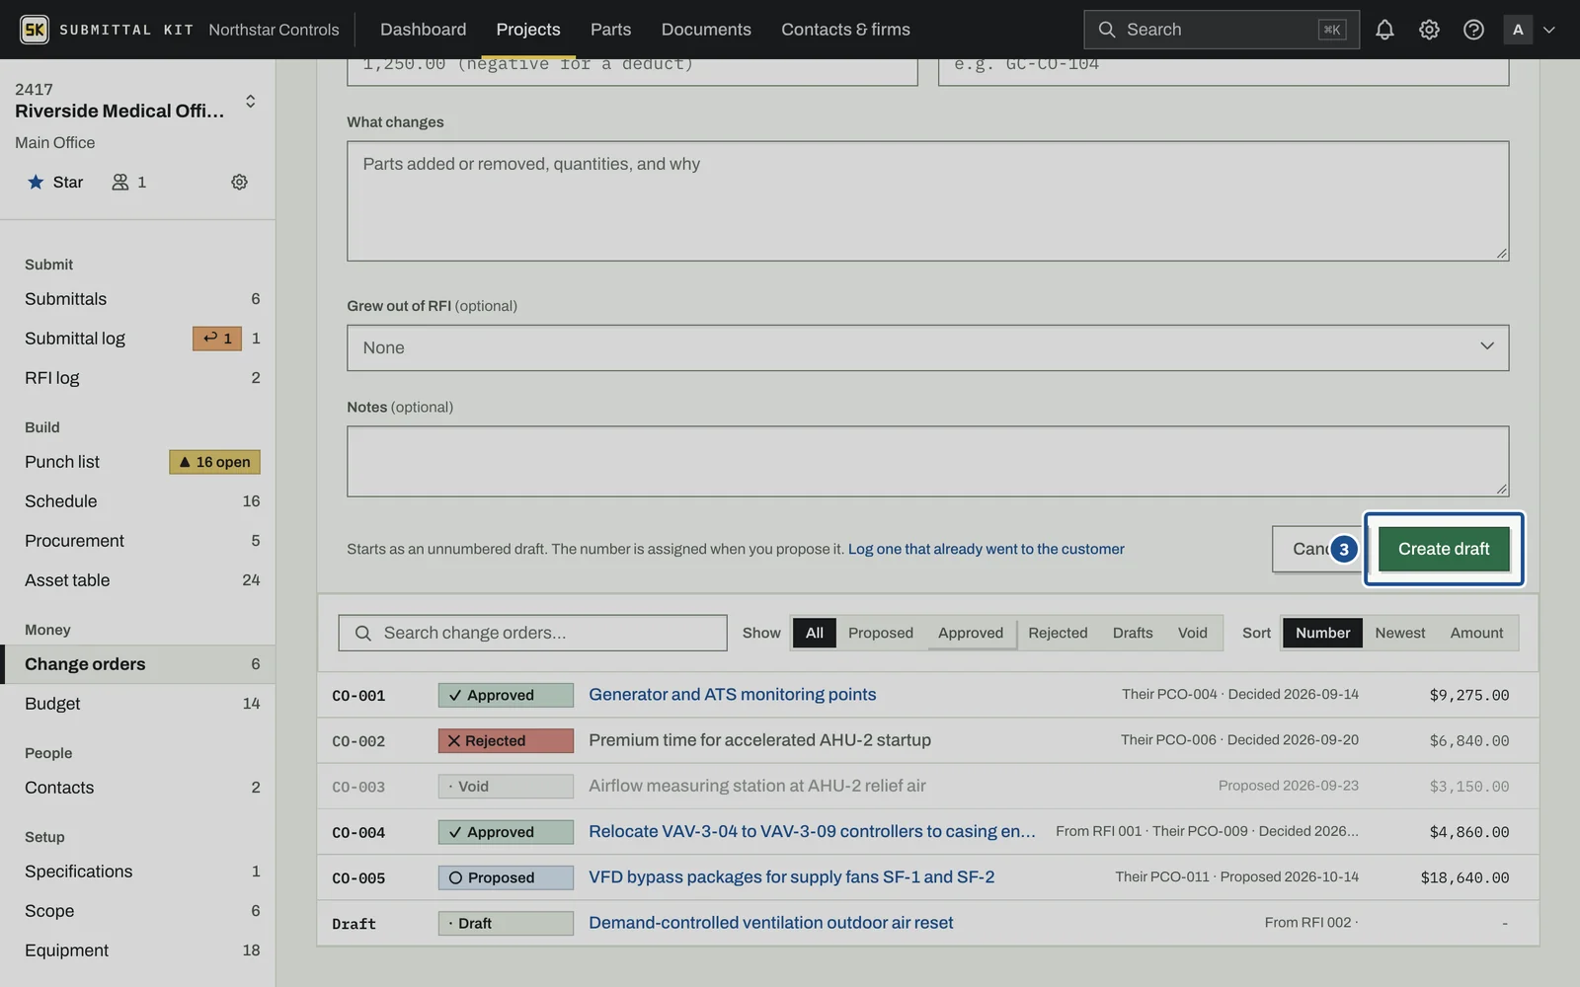Expand account menu chevron
The image size is (1580, 987).
1549,30
